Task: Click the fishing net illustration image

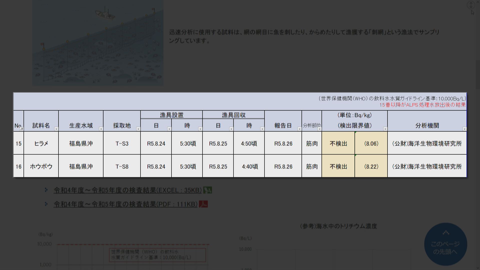Action: (x=97, y=42)
